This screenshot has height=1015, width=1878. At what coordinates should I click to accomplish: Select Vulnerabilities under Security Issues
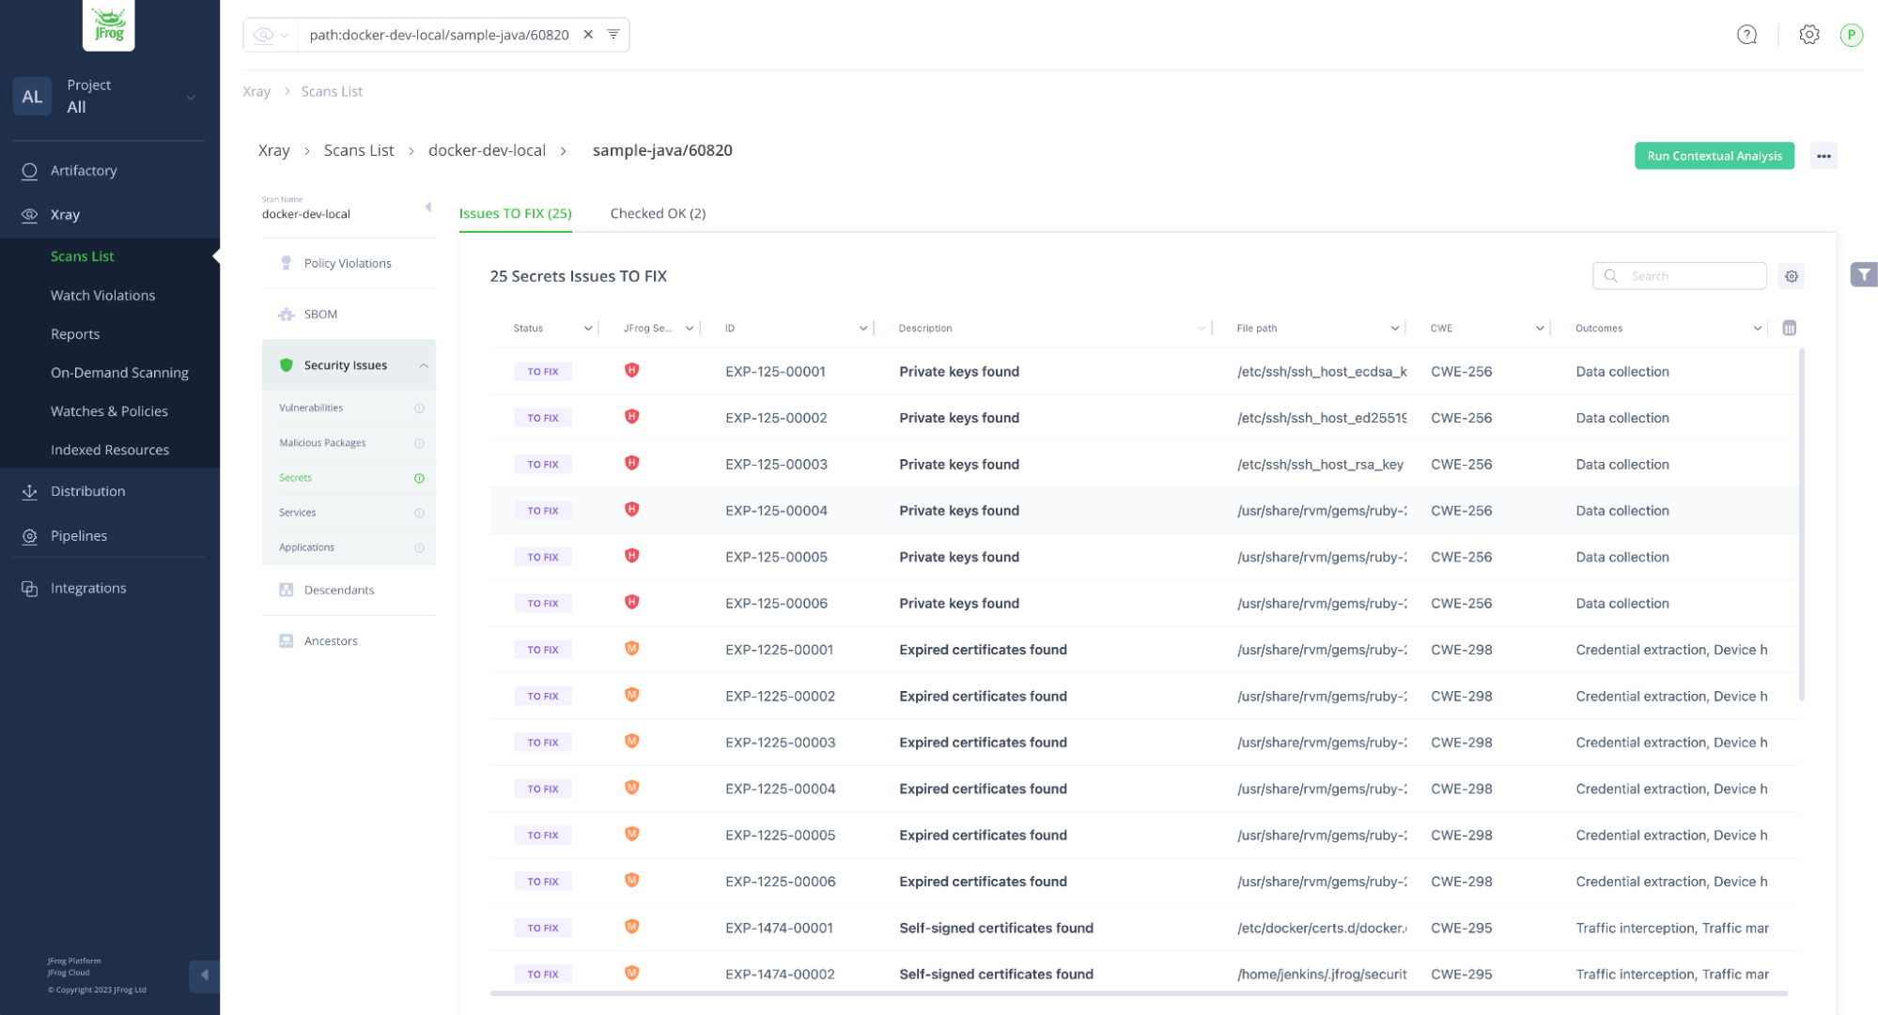tap(311, 407)
